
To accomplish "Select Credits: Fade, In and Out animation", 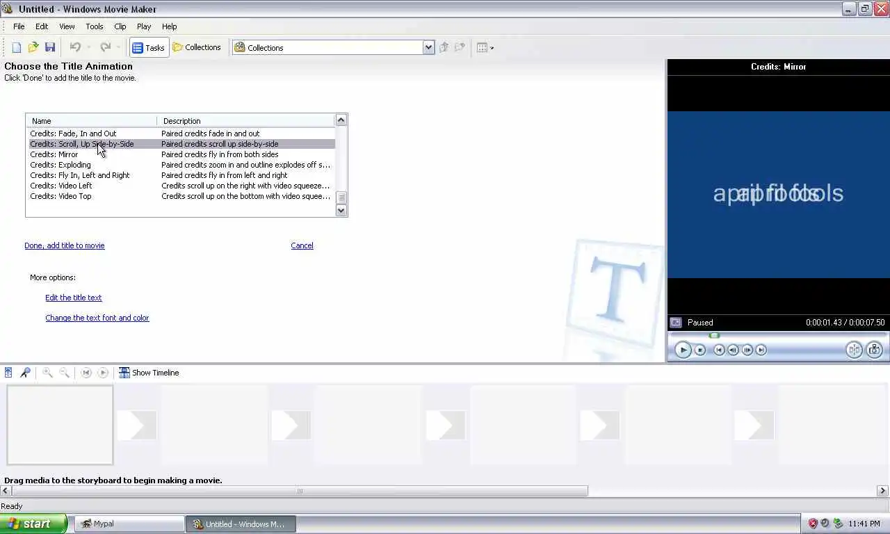I will [x=181, y=133].
